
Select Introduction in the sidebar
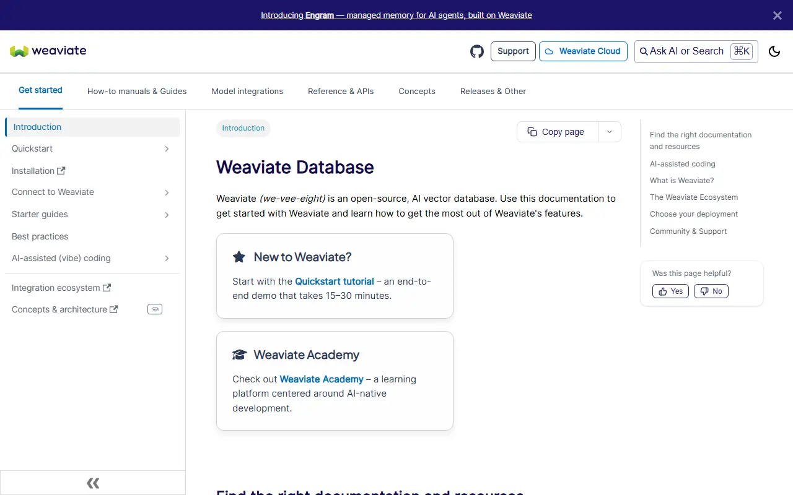[x=92, y=127]
